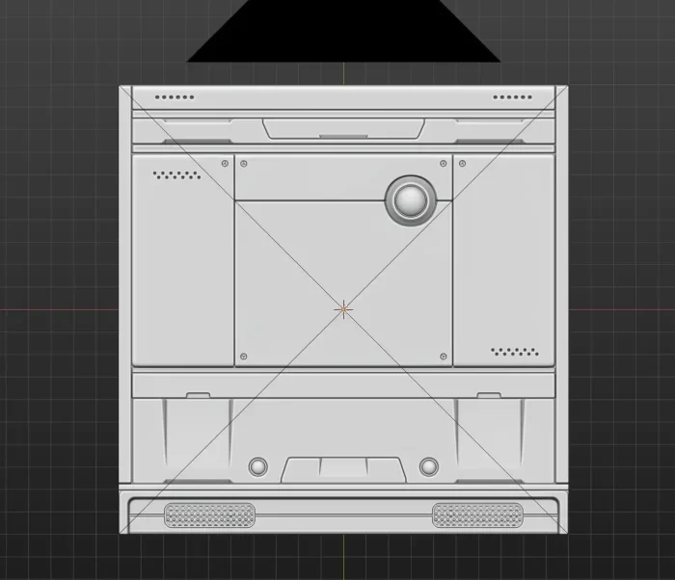The width and height of the screenshot is (675, 580).
Task: Select the right side panel's dotted vent
Action: click(514, 352)
